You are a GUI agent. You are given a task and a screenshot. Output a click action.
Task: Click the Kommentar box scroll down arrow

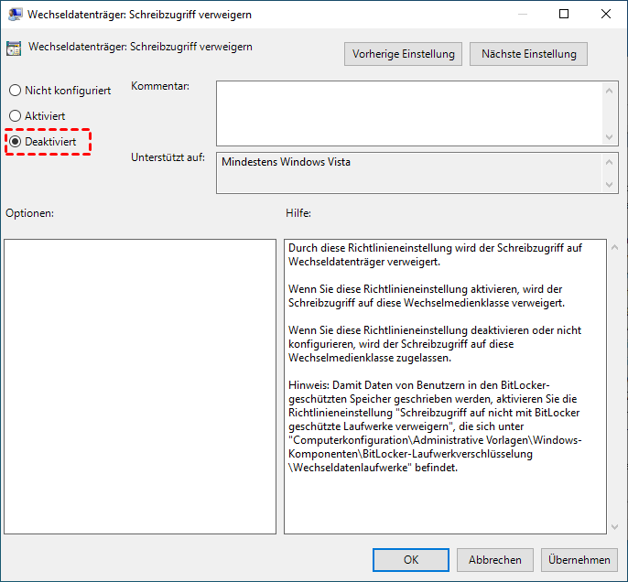click(609, 137)
